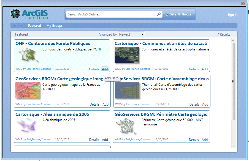Image resolution: width=249 pixels, height=161 pixels.
Task: Click inside the Search ArcGIS Online field
Action: pyautogui.click(x=112, y=14)
